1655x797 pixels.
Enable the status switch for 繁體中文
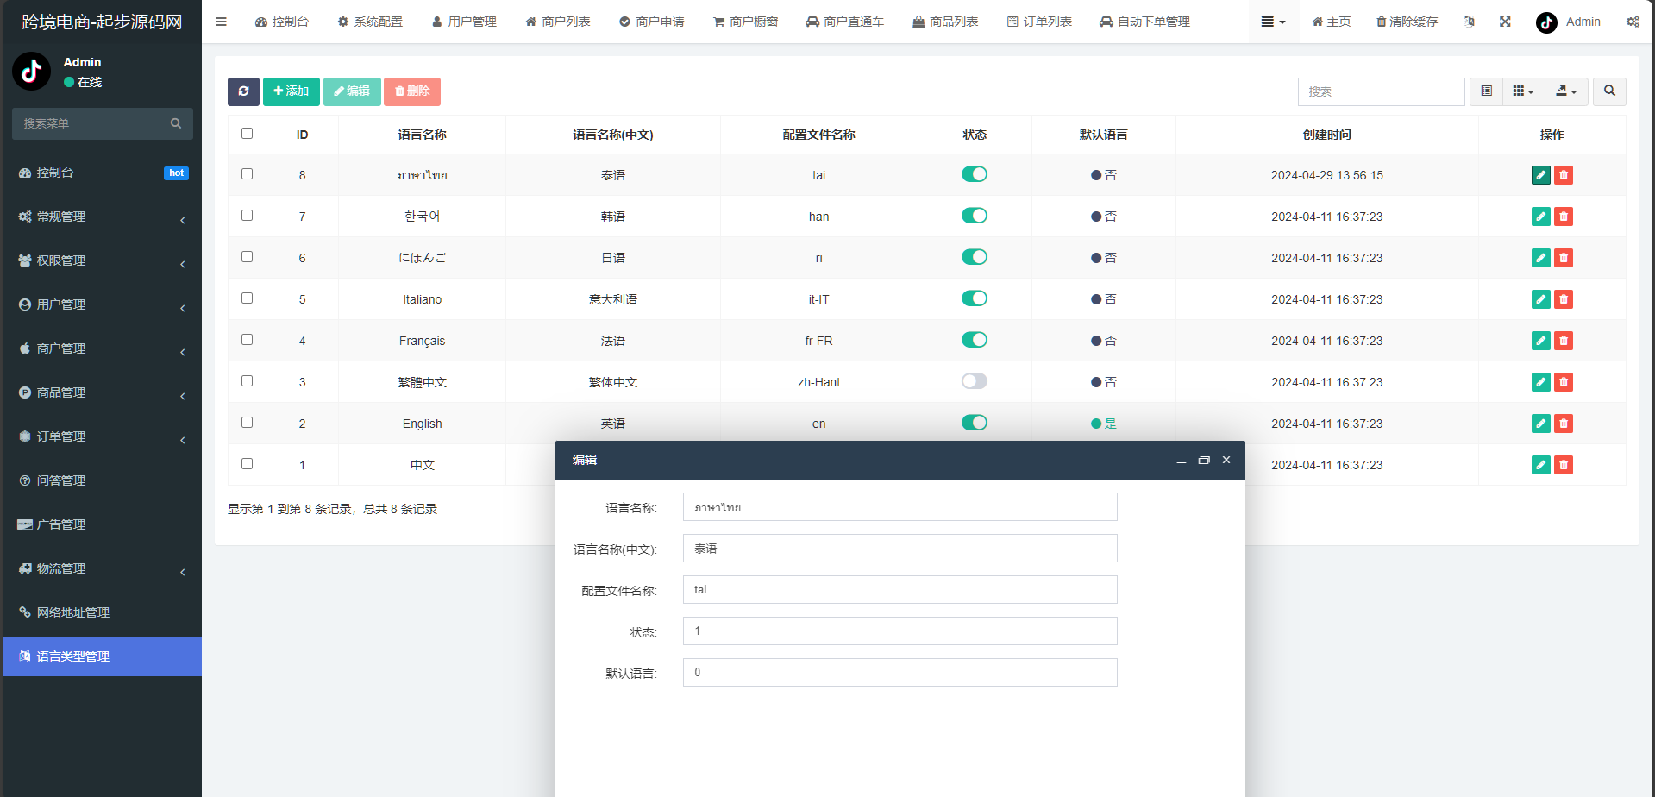point(974,381)
